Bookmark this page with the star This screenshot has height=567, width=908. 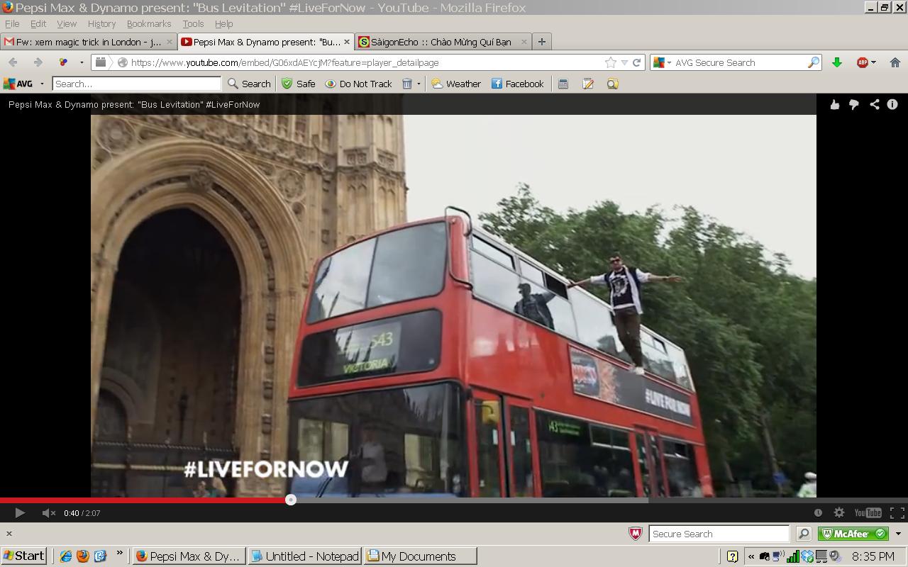610,62
